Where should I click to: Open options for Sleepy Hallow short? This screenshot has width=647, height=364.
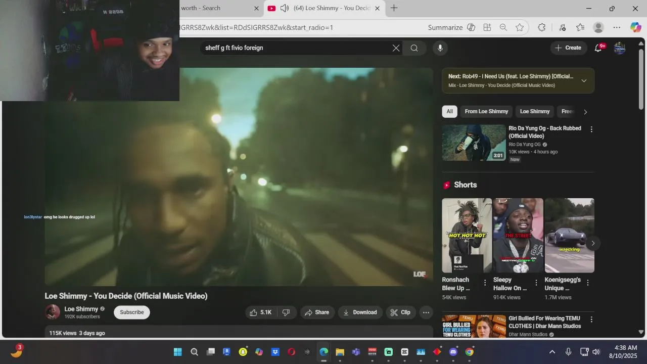(536, 283)
